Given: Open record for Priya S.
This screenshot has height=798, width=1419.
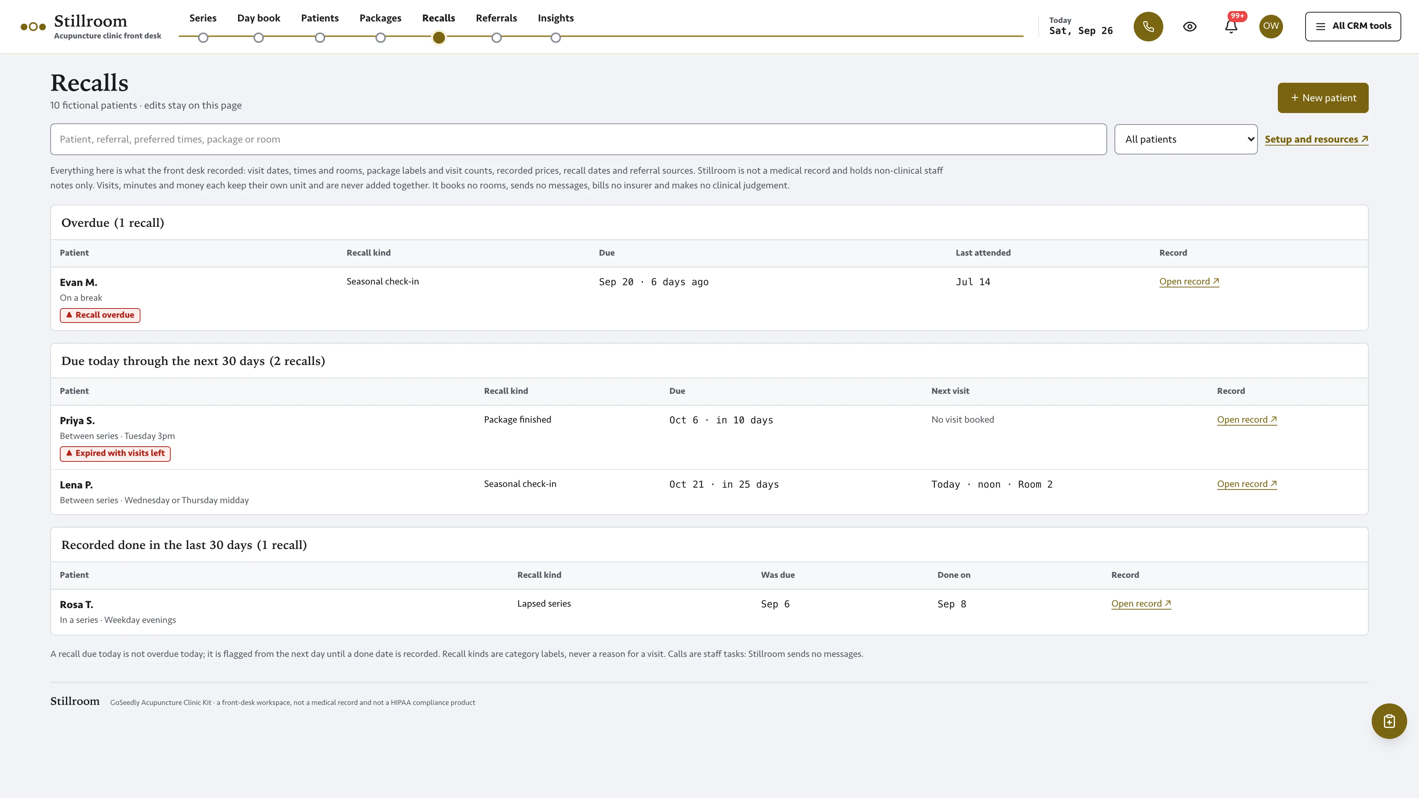Looking at the screenshot, I should 1247,420.
